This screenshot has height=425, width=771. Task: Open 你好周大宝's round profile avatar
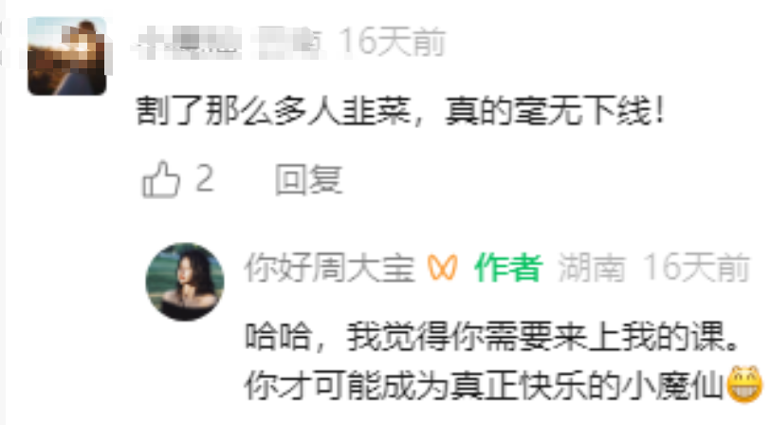point(185,282)
